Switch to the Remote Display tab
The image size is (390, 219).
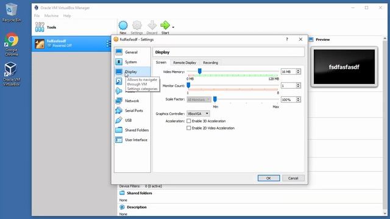pyautogui.click(x=185, y=63)
